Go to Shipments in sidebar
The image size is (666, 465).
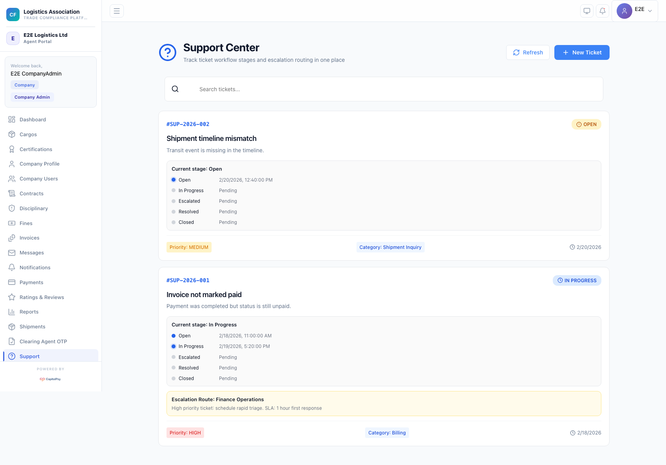(x=33, y=327)
